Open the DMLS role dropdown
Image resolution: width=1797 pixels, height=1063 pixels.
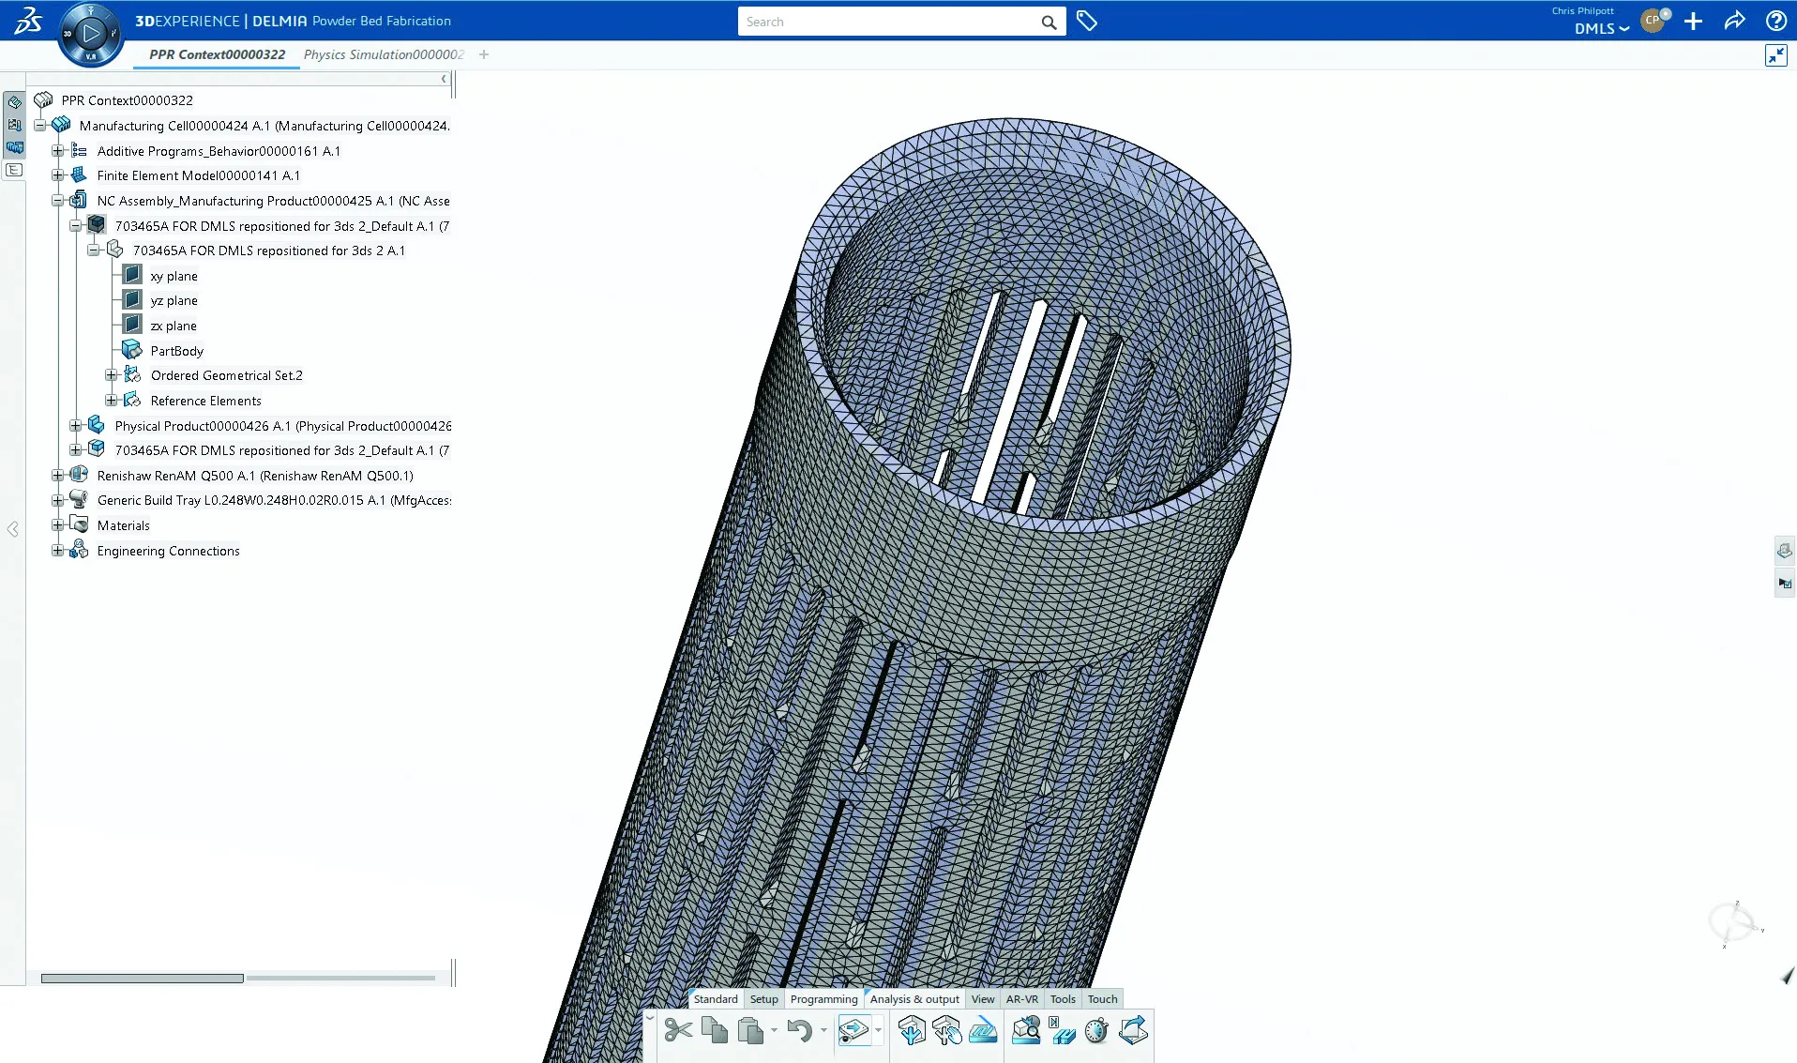(1602, 29)
